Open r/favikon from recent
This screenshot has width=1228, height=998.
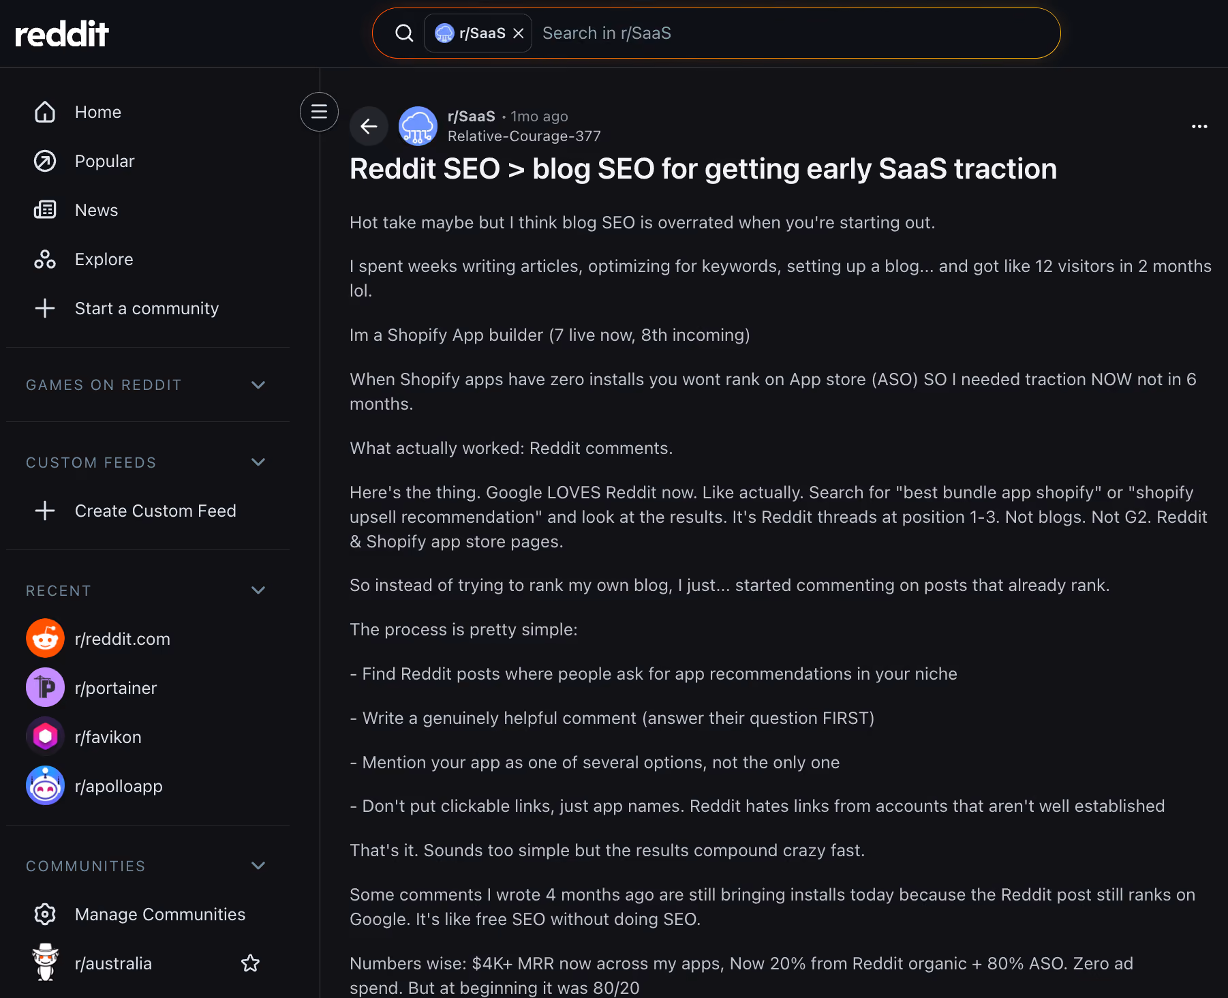click(x=108, y=737)
